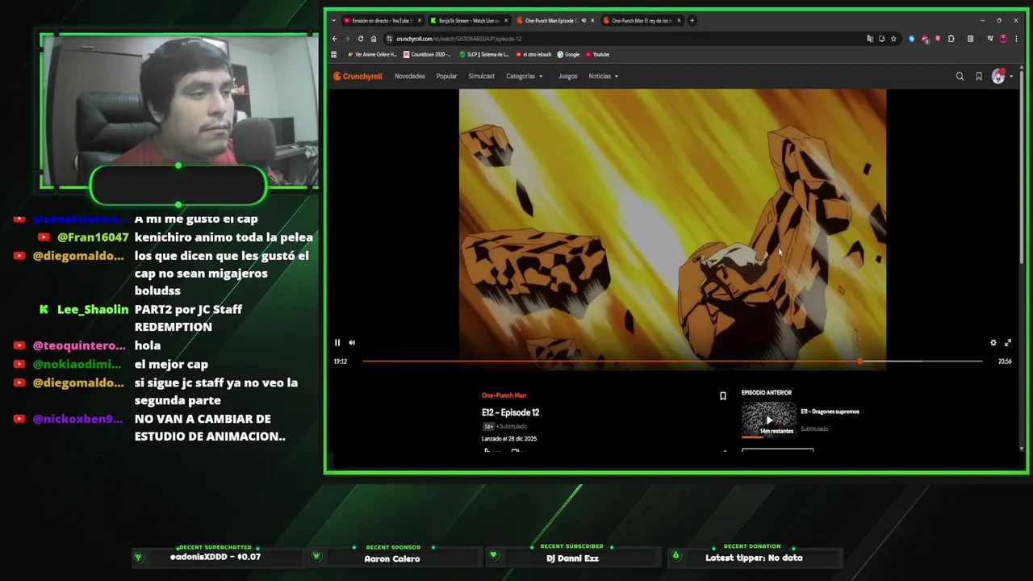This screenshot has width=1033, height=581.
Task: Expand the Noticias dropdown
Action: pos(604,77)
